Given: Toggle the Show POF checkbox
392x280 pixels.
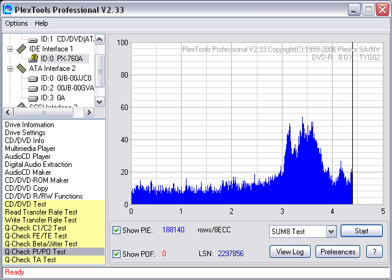Looking at the screenshot, I should tap(116, 254).
